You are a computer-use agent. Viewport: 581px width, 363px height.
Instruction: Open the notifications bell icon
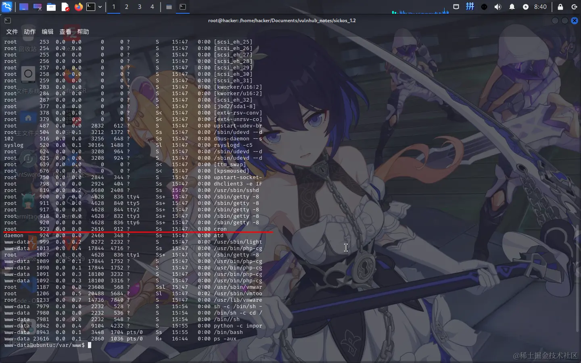[x=512, y=7]
